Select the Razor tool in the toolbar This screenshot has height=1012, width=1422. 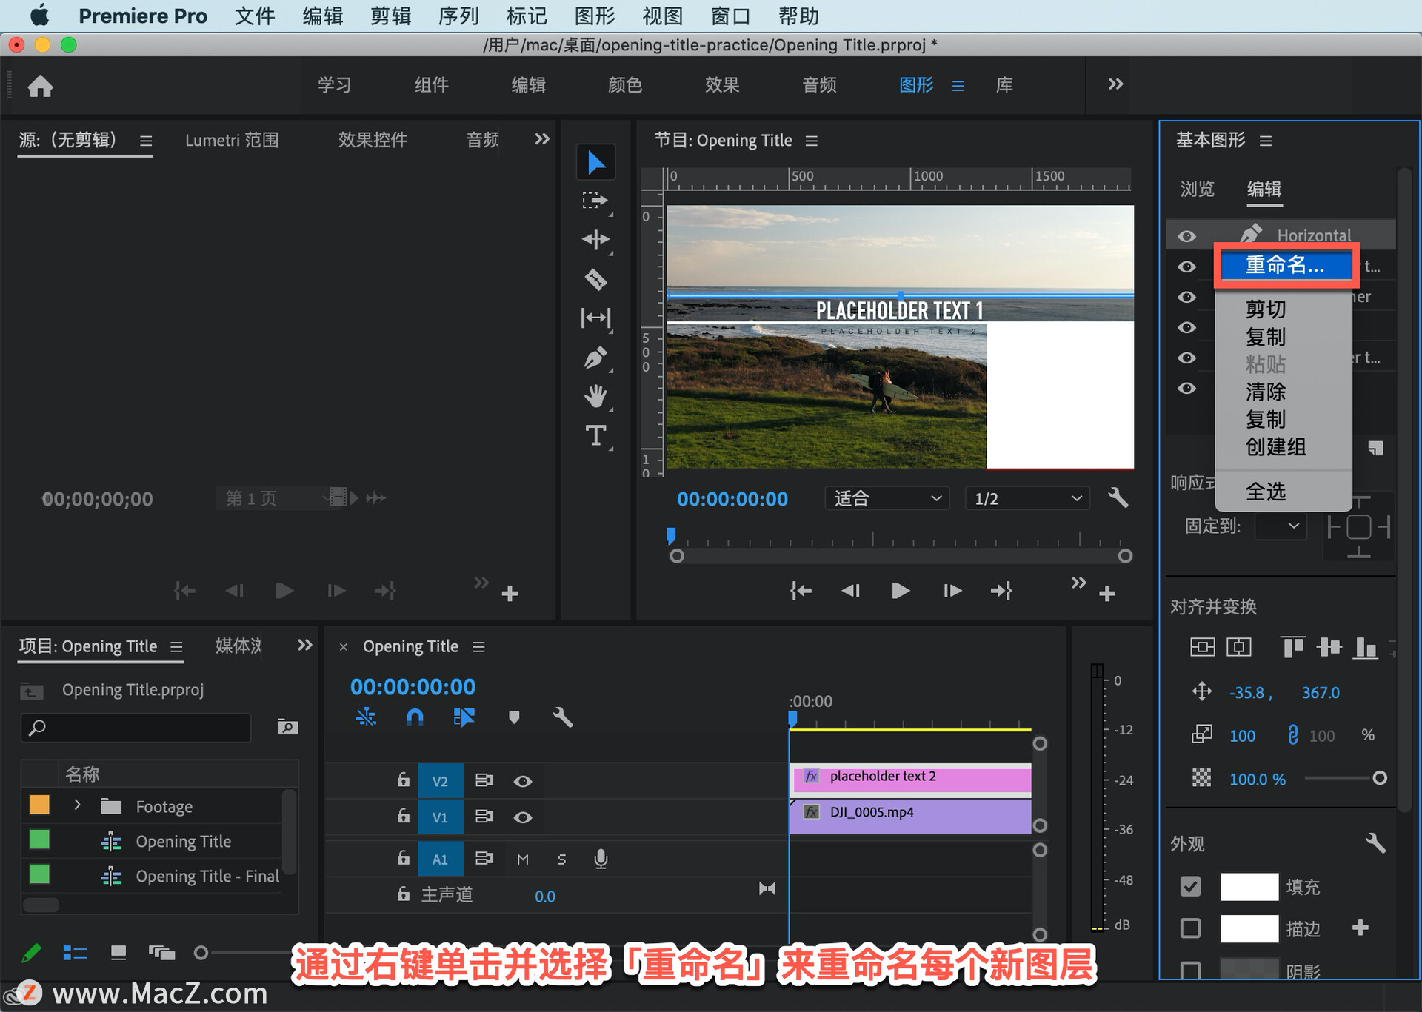[x=595, y=279]
